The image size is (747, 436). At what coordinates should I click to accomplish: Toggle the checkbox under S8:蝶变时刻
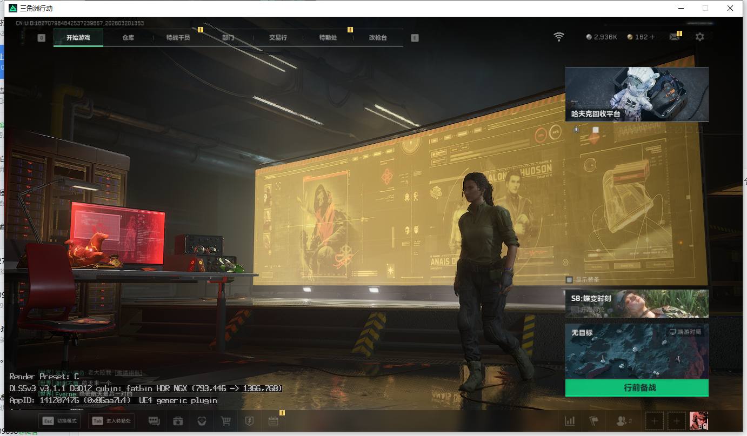[575, 309]
